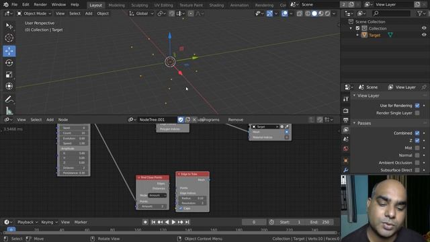The width and height of the screenshot is (430, 242).
Task: Switch to material preview shading
Action: coord(321,13)
